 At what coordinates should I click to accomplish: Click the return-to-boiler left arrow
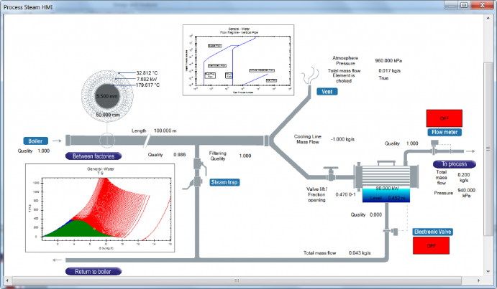click(57, 260)
